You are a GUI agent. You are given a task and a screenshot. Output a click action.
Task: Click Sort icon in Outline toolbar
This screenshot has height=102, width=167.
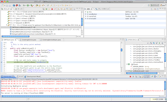(151, 43)
